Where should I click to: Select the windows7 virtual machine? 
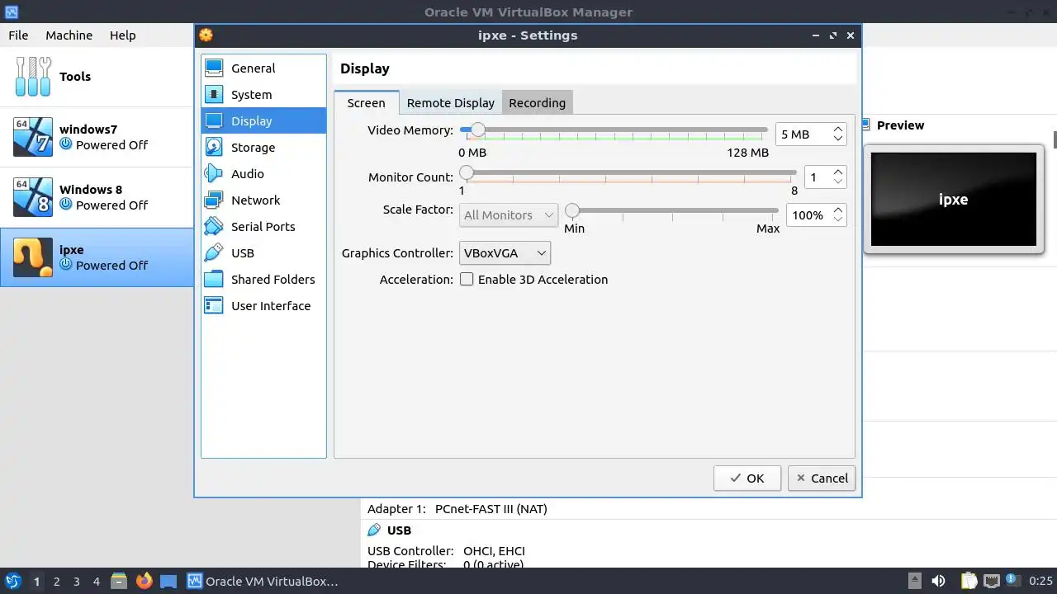(97, 137)
